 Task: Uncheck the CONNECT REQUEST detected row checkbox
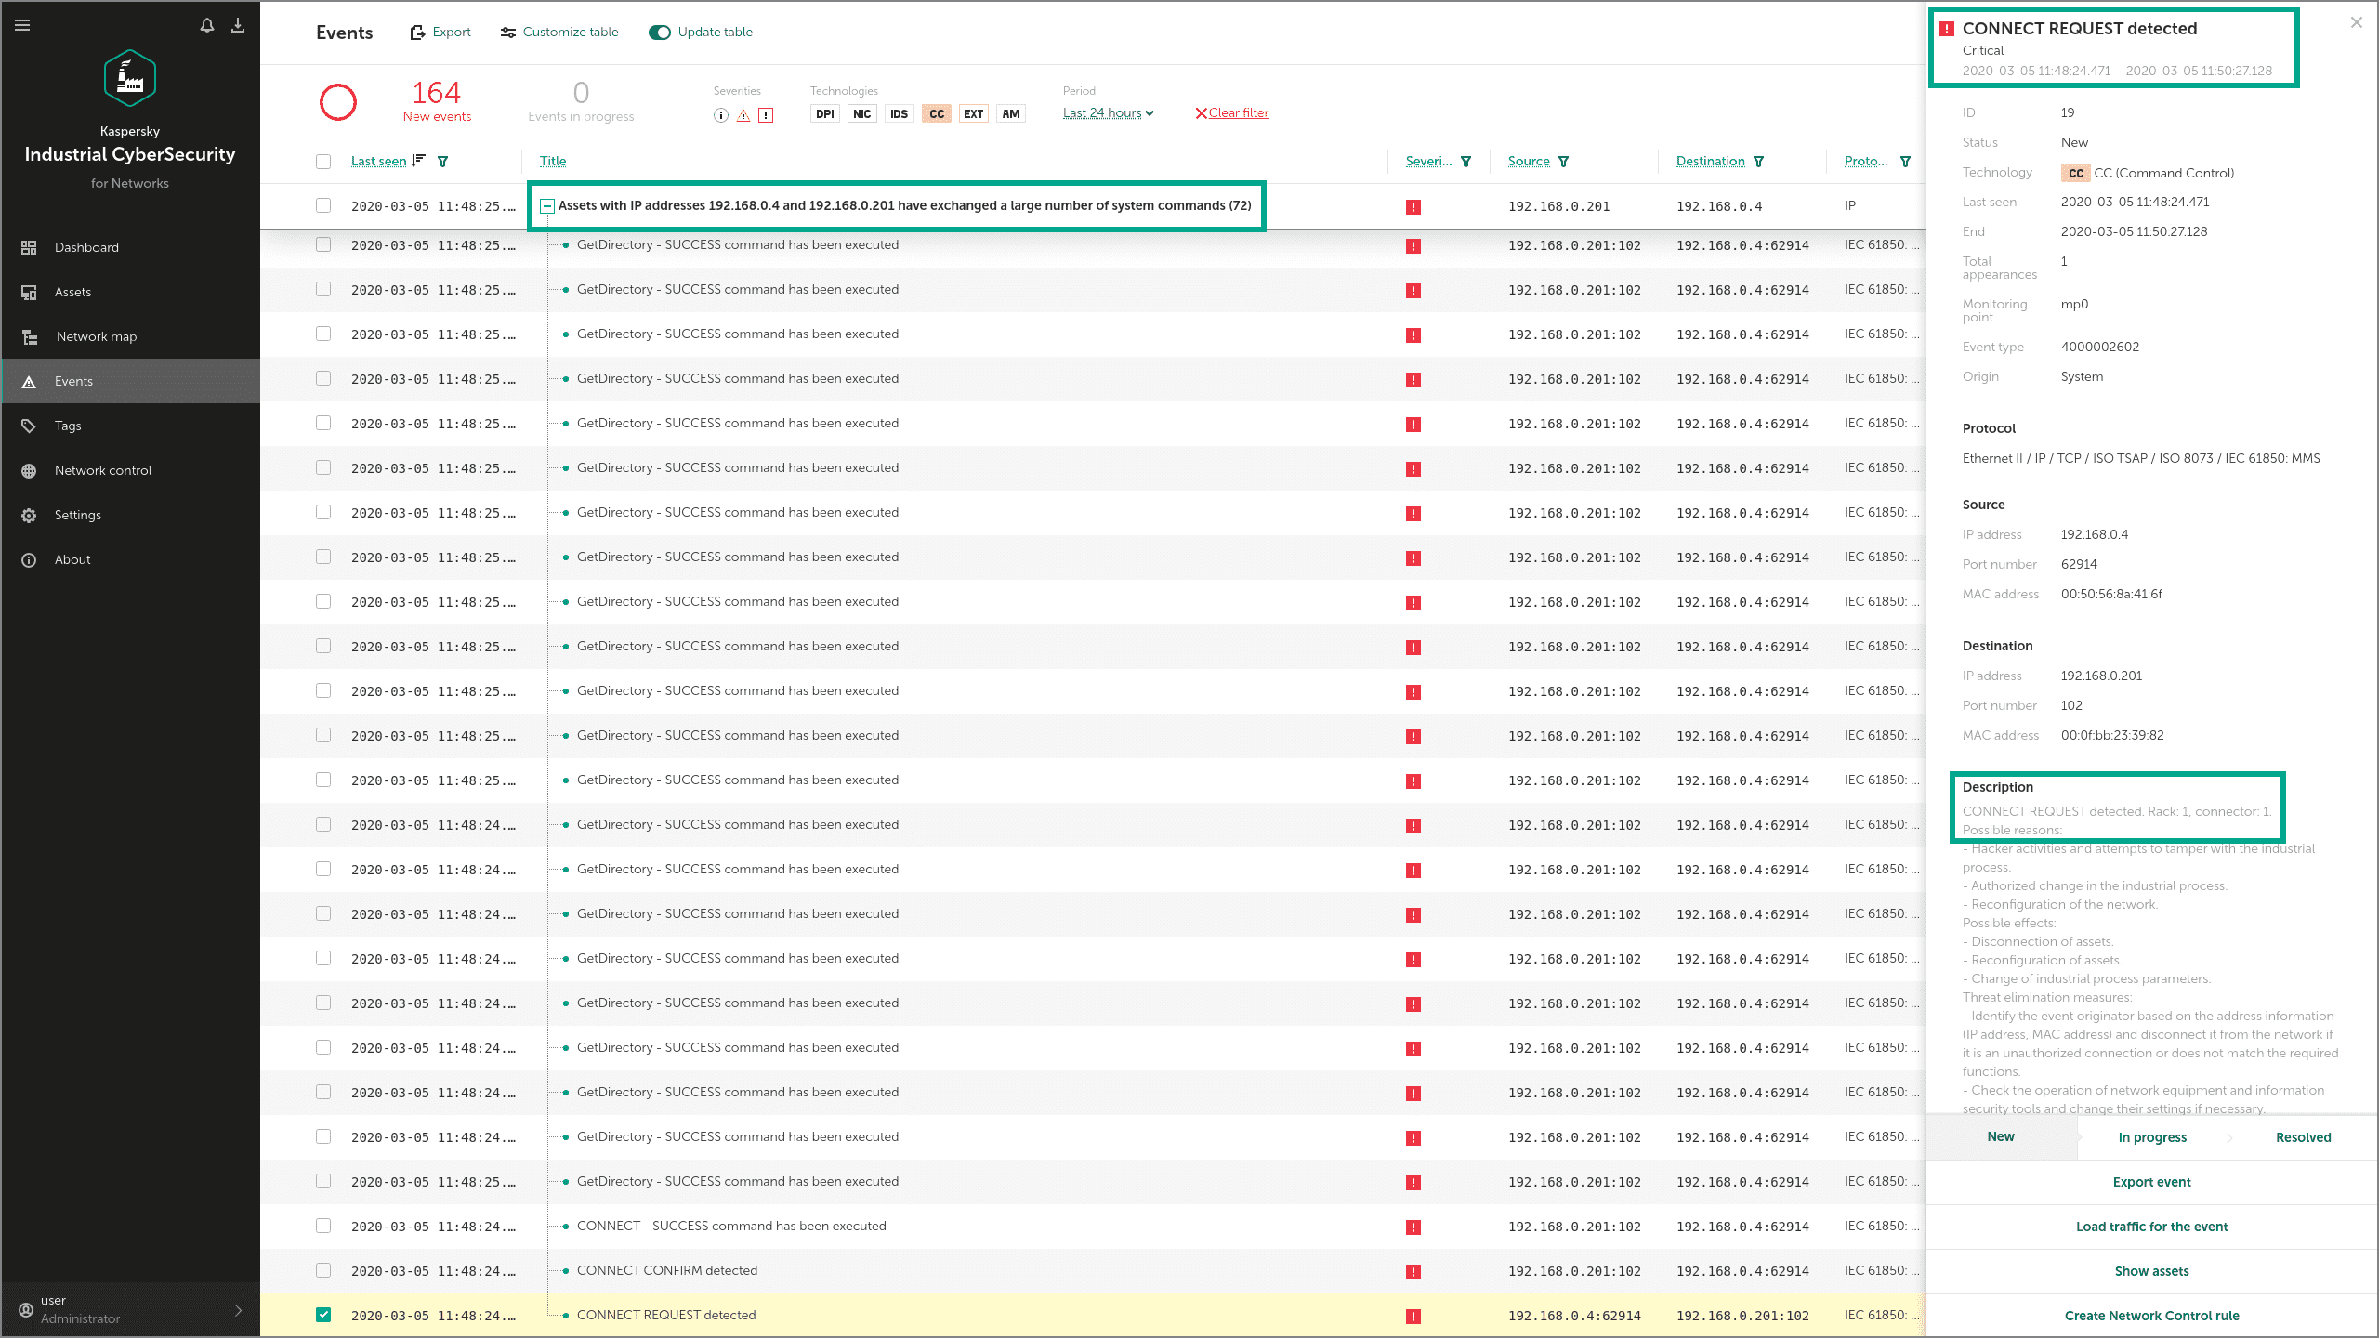click(323, 1315)
